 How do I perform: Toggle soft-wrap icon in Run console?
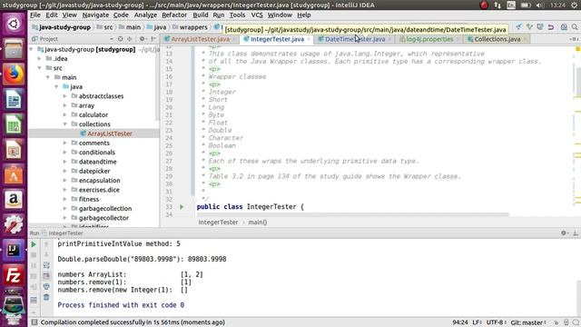pyautogui.click(x=46, y=265)
